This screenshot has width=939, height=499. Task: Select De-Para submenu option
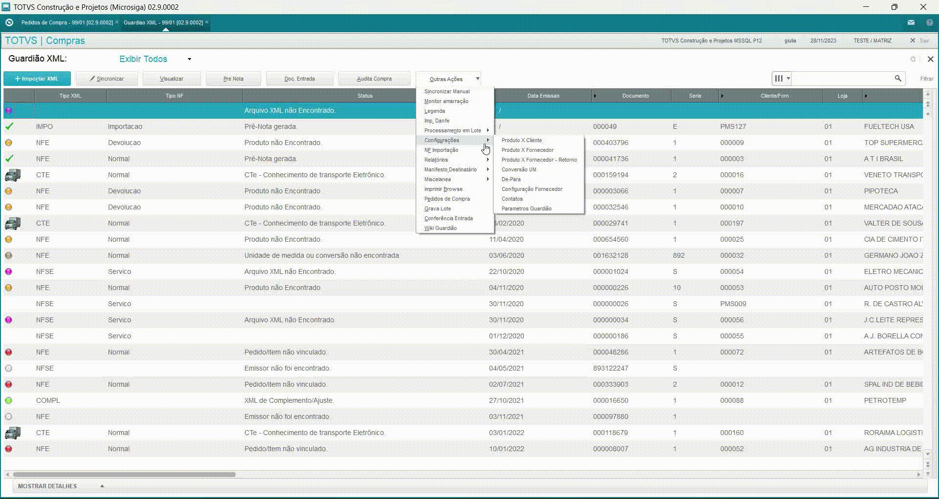click(511, 179)
